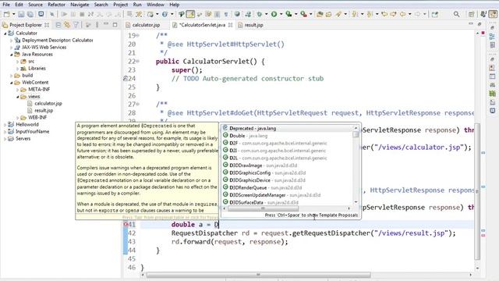Click the scroll-down arrow of proposal list
The height and width of the screenshot is (281, 499).
[x=356, y=202]
